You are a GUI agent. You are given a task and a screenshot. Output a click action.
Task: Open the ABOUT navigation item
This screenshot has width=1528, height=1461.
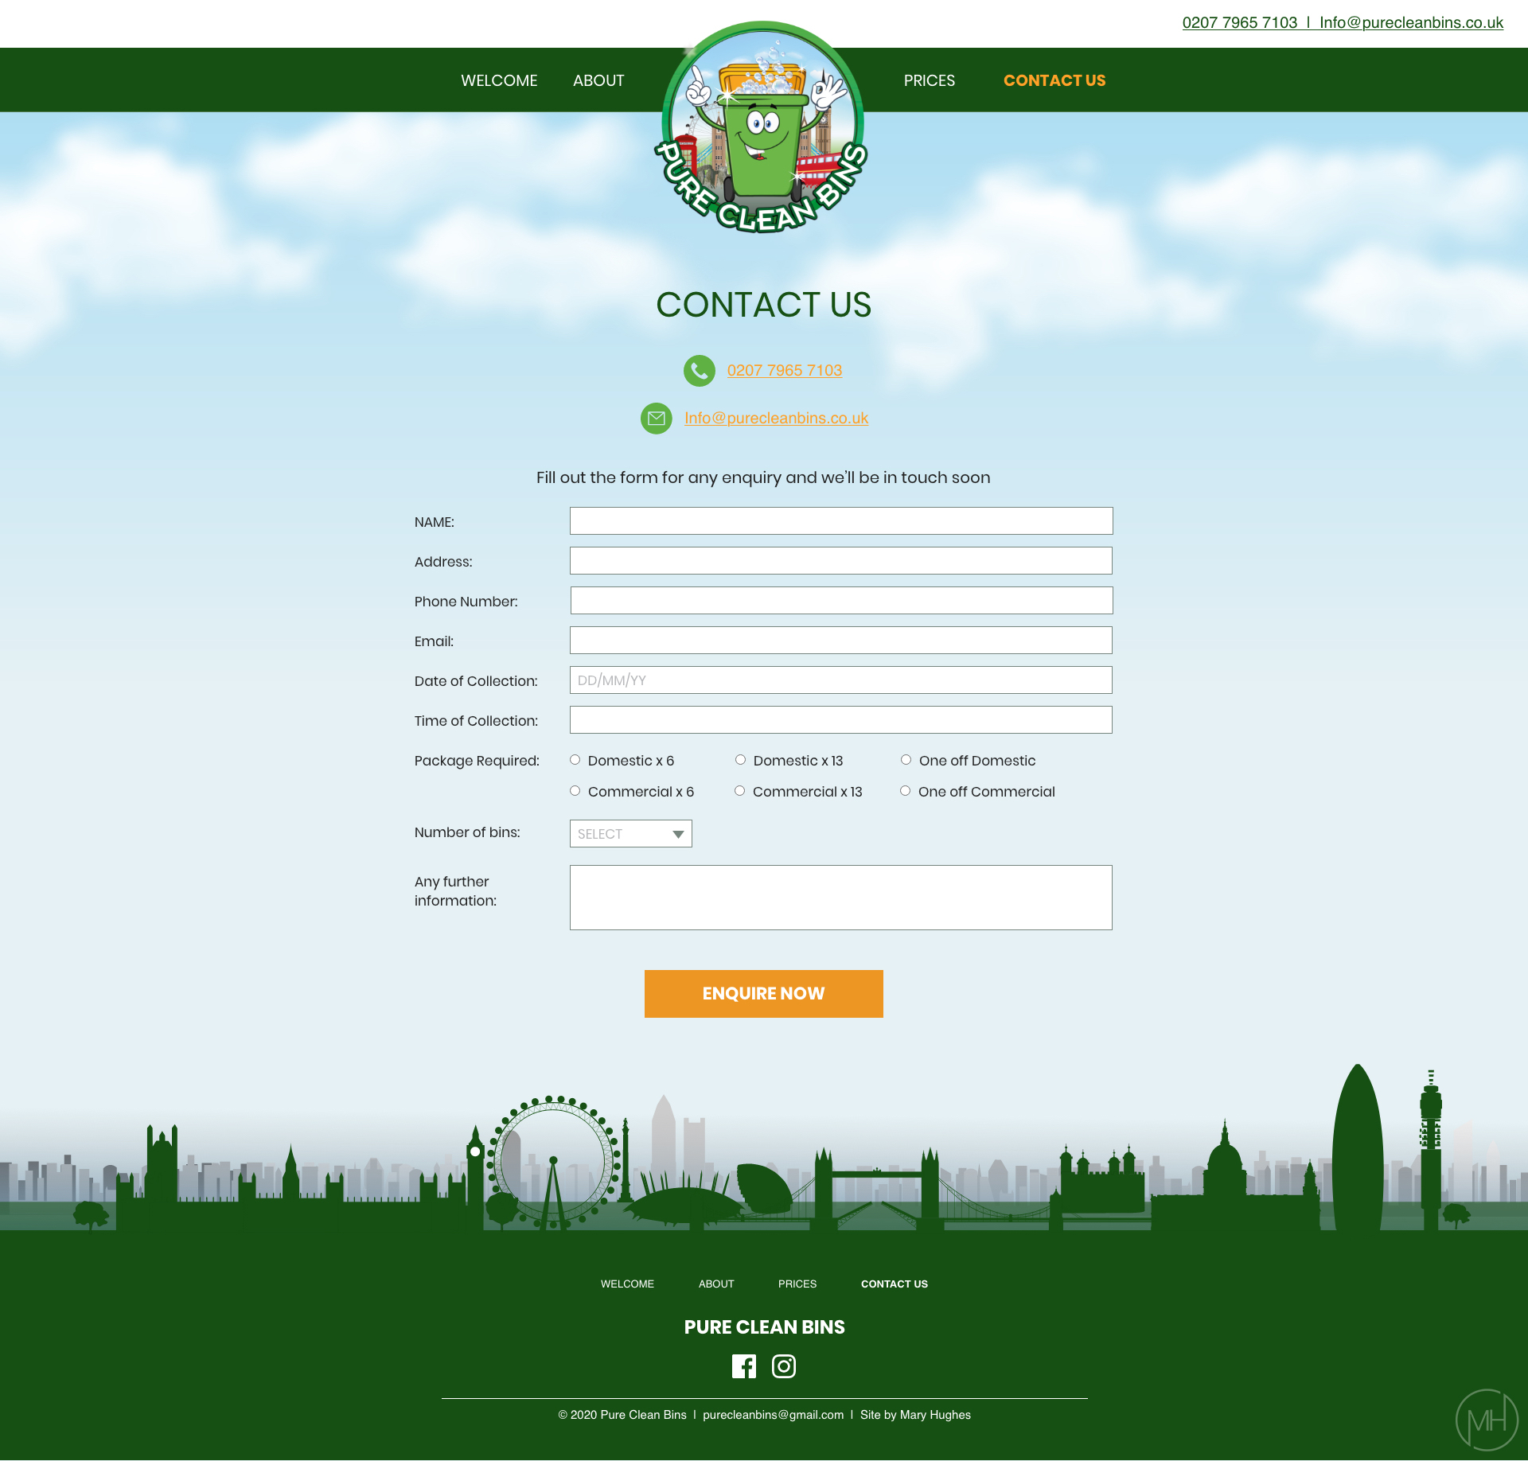(x=598, y=80)
